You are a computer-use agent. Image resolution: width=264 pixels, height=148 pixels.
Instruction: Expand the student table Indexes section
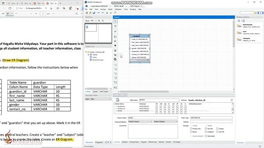click(148, 60)
